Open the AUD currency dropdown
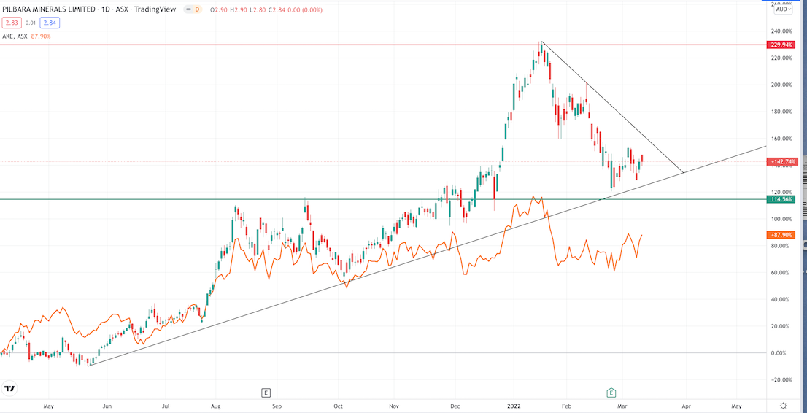Image resolution: width=807 pixels, height=413 pixels. coord(784,9)
